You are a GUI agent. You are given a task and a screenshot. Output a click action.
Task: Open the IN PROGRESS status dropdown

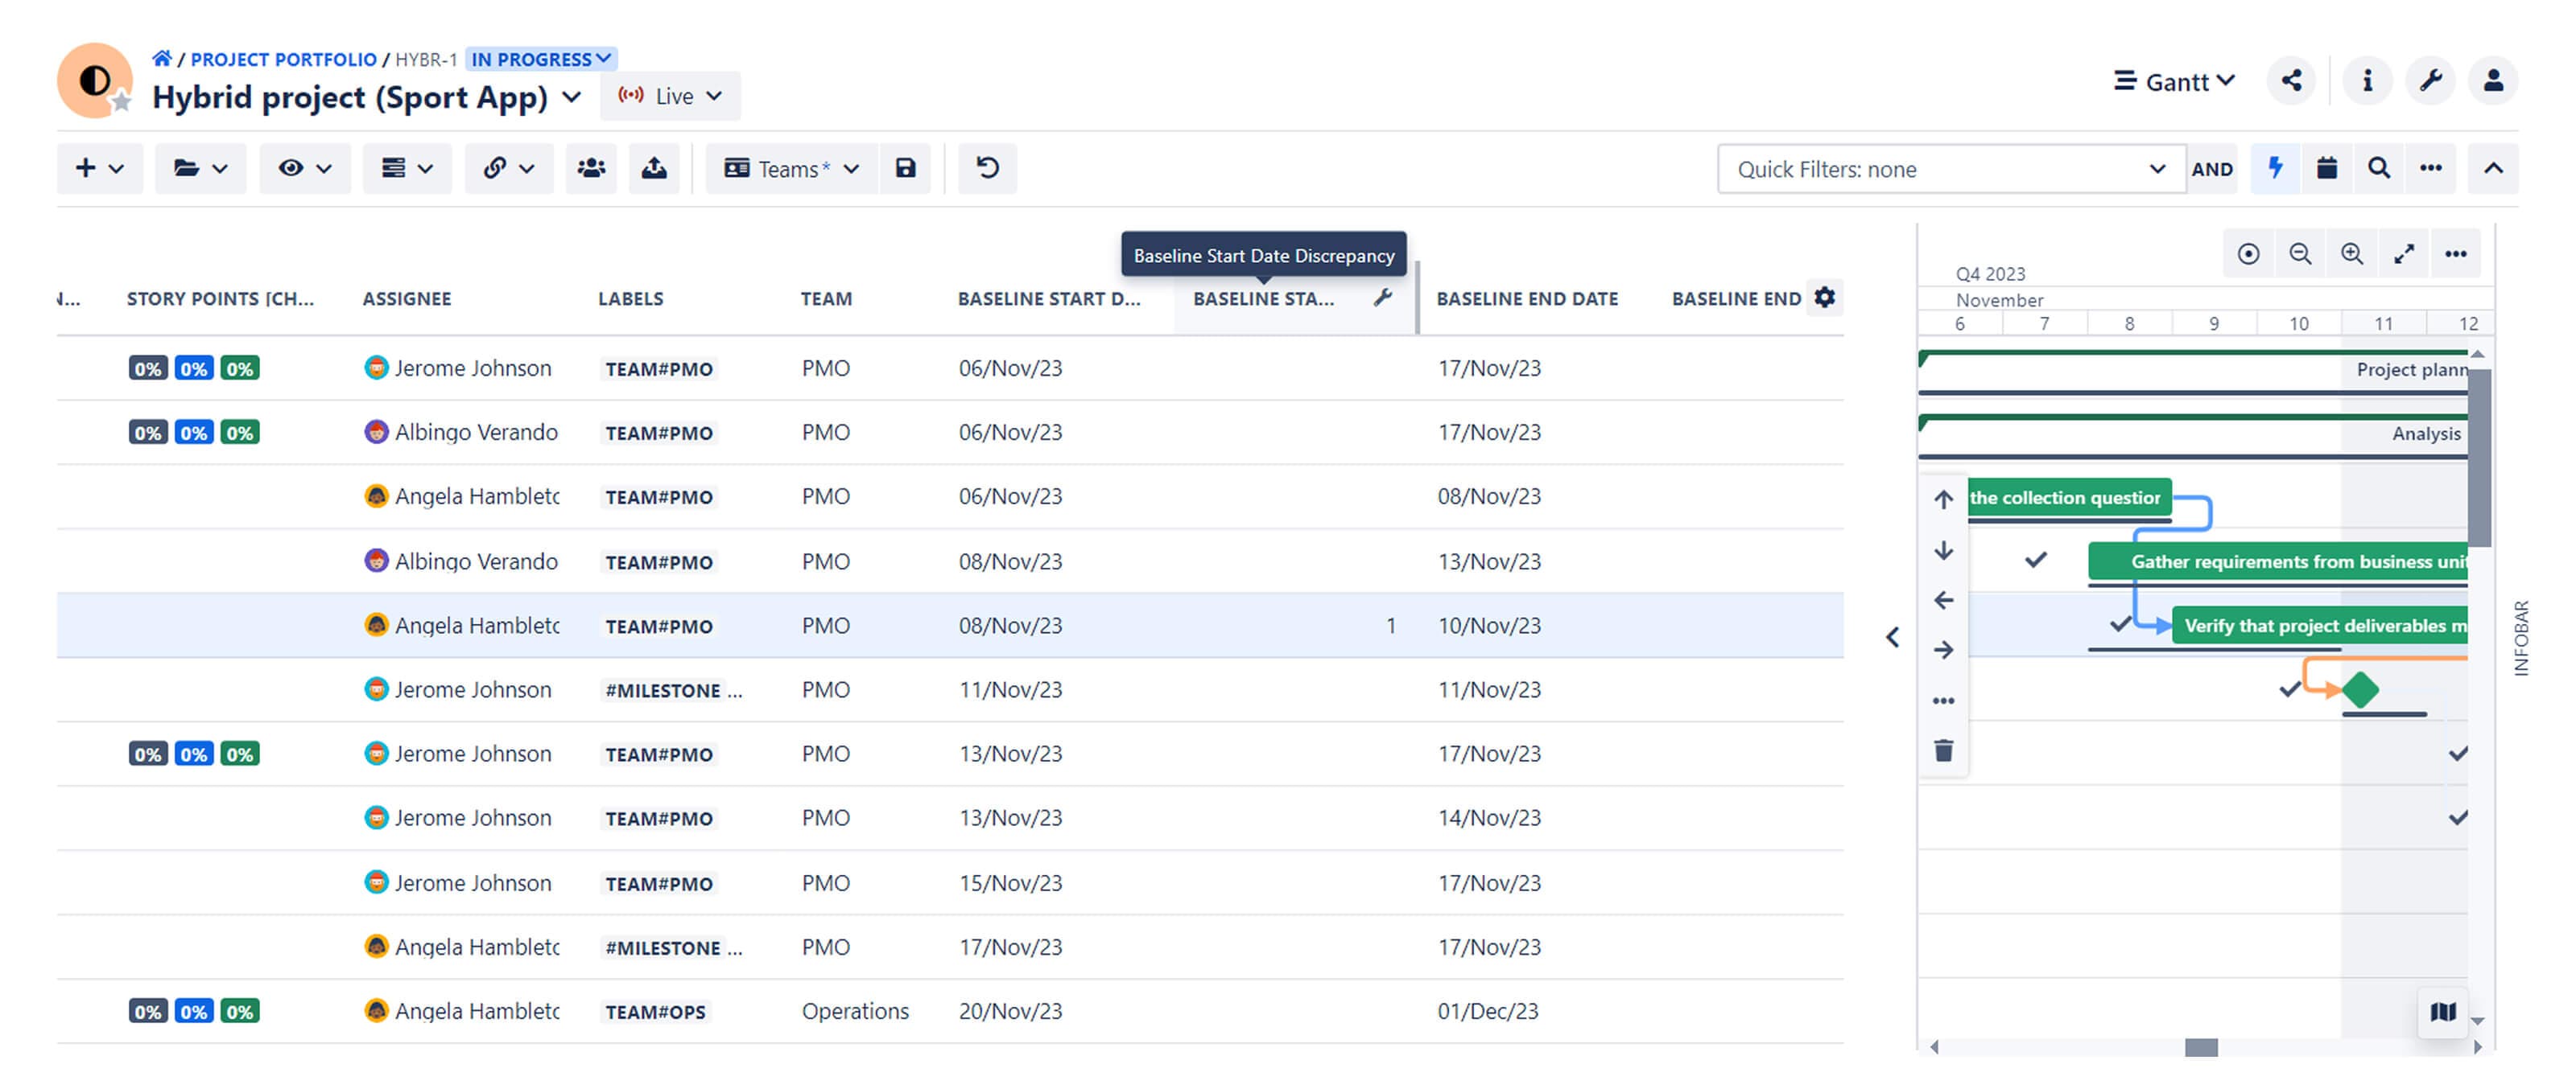[541, 60]
